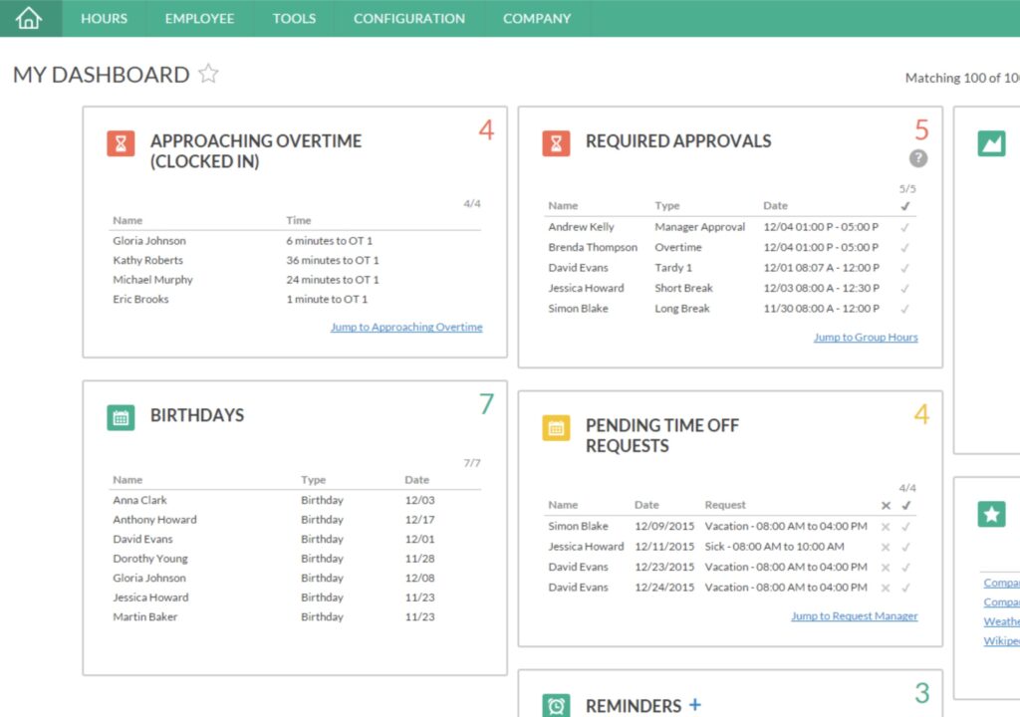This screenshot has width=1020, height=717.
Task: Click the Birthdays count number 7
Action: [486, 404]
